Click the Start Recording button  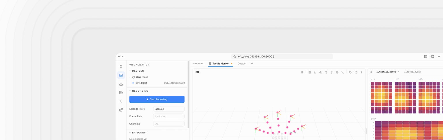pyautogui.click(x=157, y=99)
